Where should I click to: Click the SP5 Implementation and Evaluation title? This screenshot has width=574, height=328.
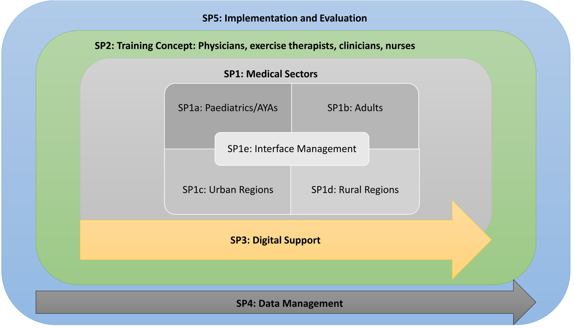pos(284,18)
